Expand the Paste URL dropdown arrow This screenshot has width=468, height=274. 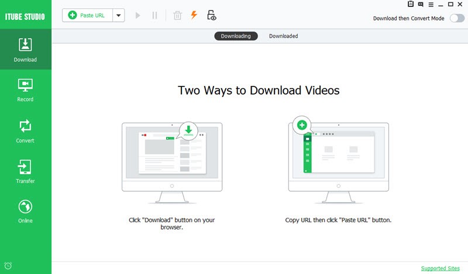tap(119, 16)
